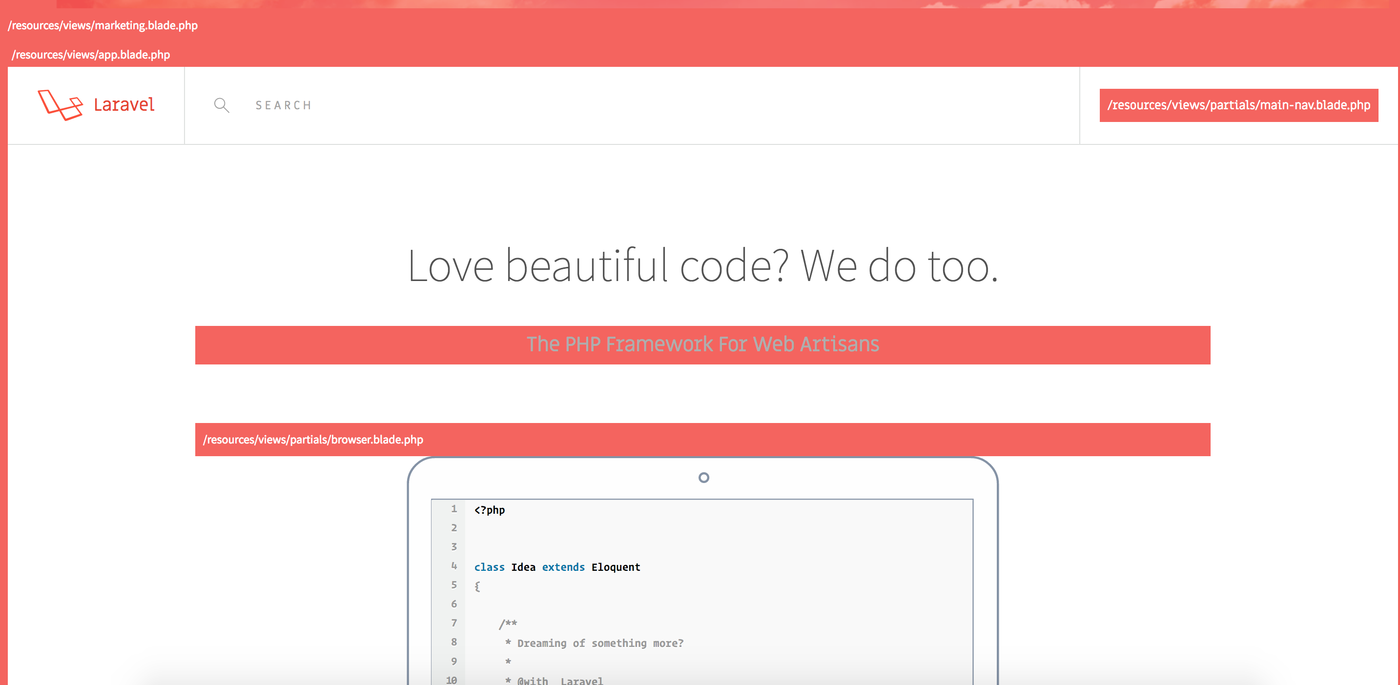This screenshot has height=685, width=1400.
Task: Click the browser.blade.php partial label
Action: coord(312,440)
